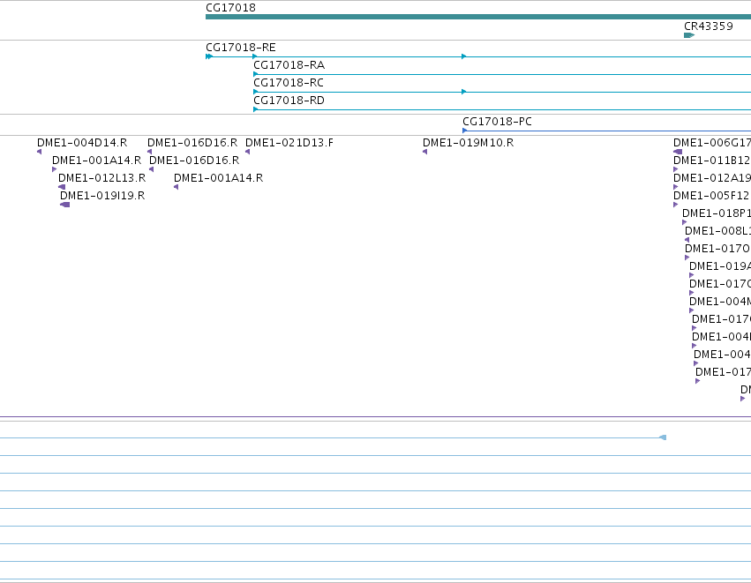
Task: Open the CG17018-RA transcript label
Action: pyautogui.click(x=289, y=65)
